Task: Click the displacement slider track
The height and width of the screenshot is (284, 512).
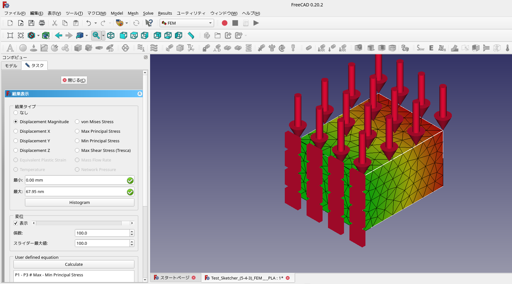Action: pyautogui.click(x=83, y=223)
